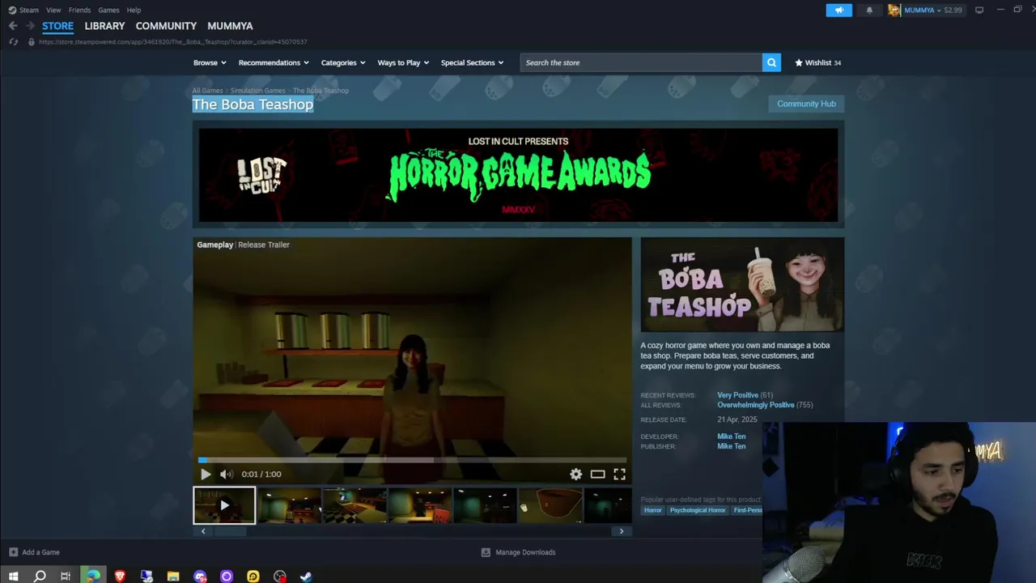Switch to the STORE tab
The image size is (1036, 583).
click(x=57, y=26)
